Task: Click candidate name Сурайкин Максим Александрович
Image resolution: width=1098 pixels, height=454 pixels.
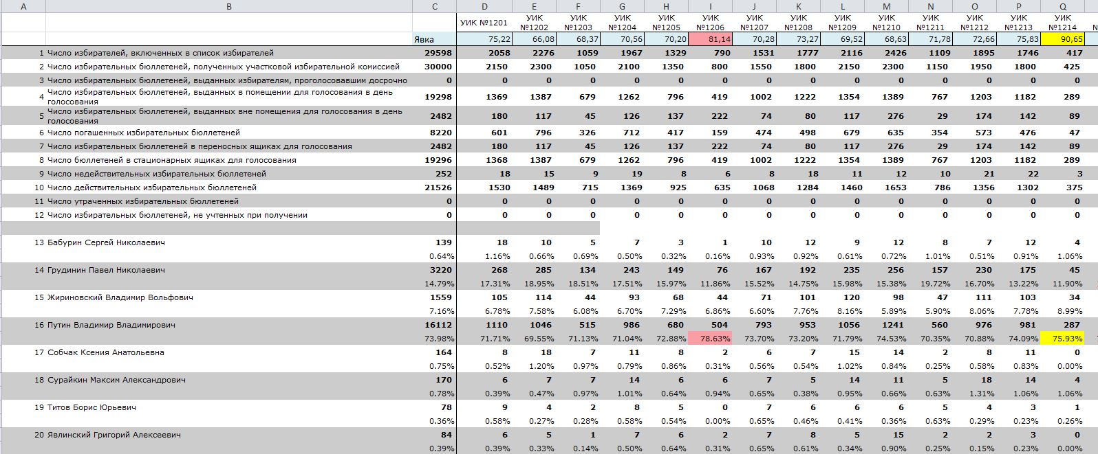Action: pos(116,380)
